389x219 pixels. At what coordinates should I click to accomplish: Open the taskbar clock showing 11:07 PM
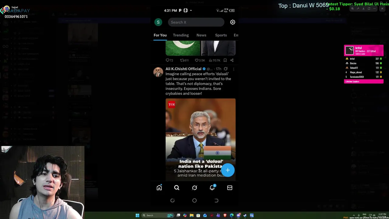click(x=382, y=215)
